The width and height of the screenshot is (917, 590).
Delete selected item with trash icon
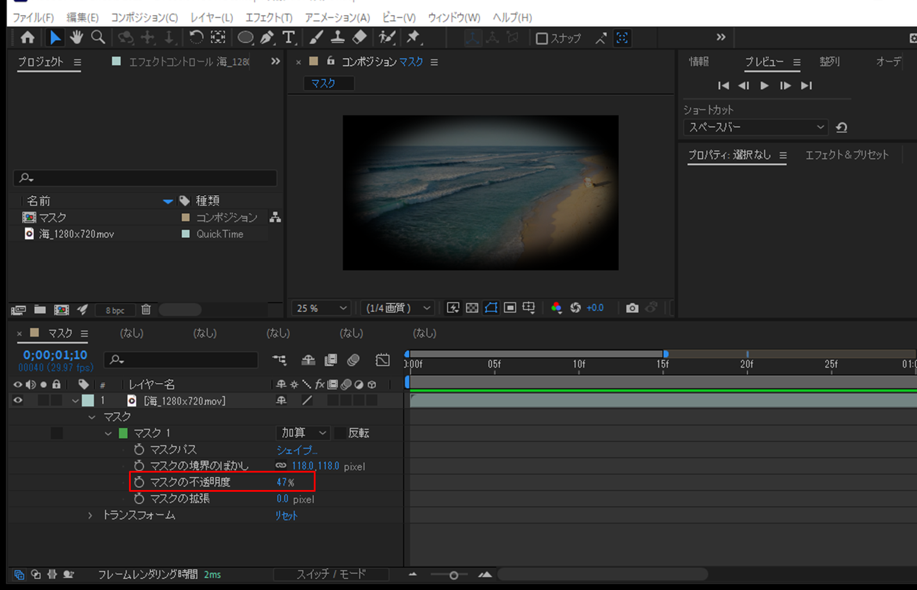[146, 310]
